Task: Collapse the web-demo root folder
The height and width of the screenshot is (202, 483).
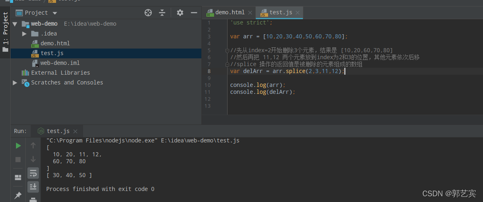Action: coord(15,24)
